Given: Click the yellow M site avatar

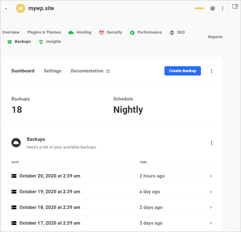Looking at the screenshot, I should tap(20, 8).
